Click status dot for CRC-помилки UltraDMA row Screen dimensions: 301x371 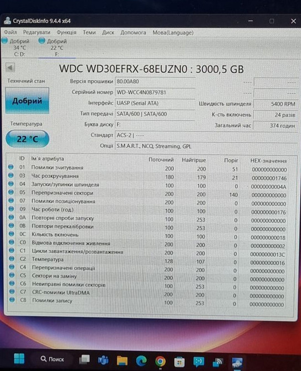(12, 292)
